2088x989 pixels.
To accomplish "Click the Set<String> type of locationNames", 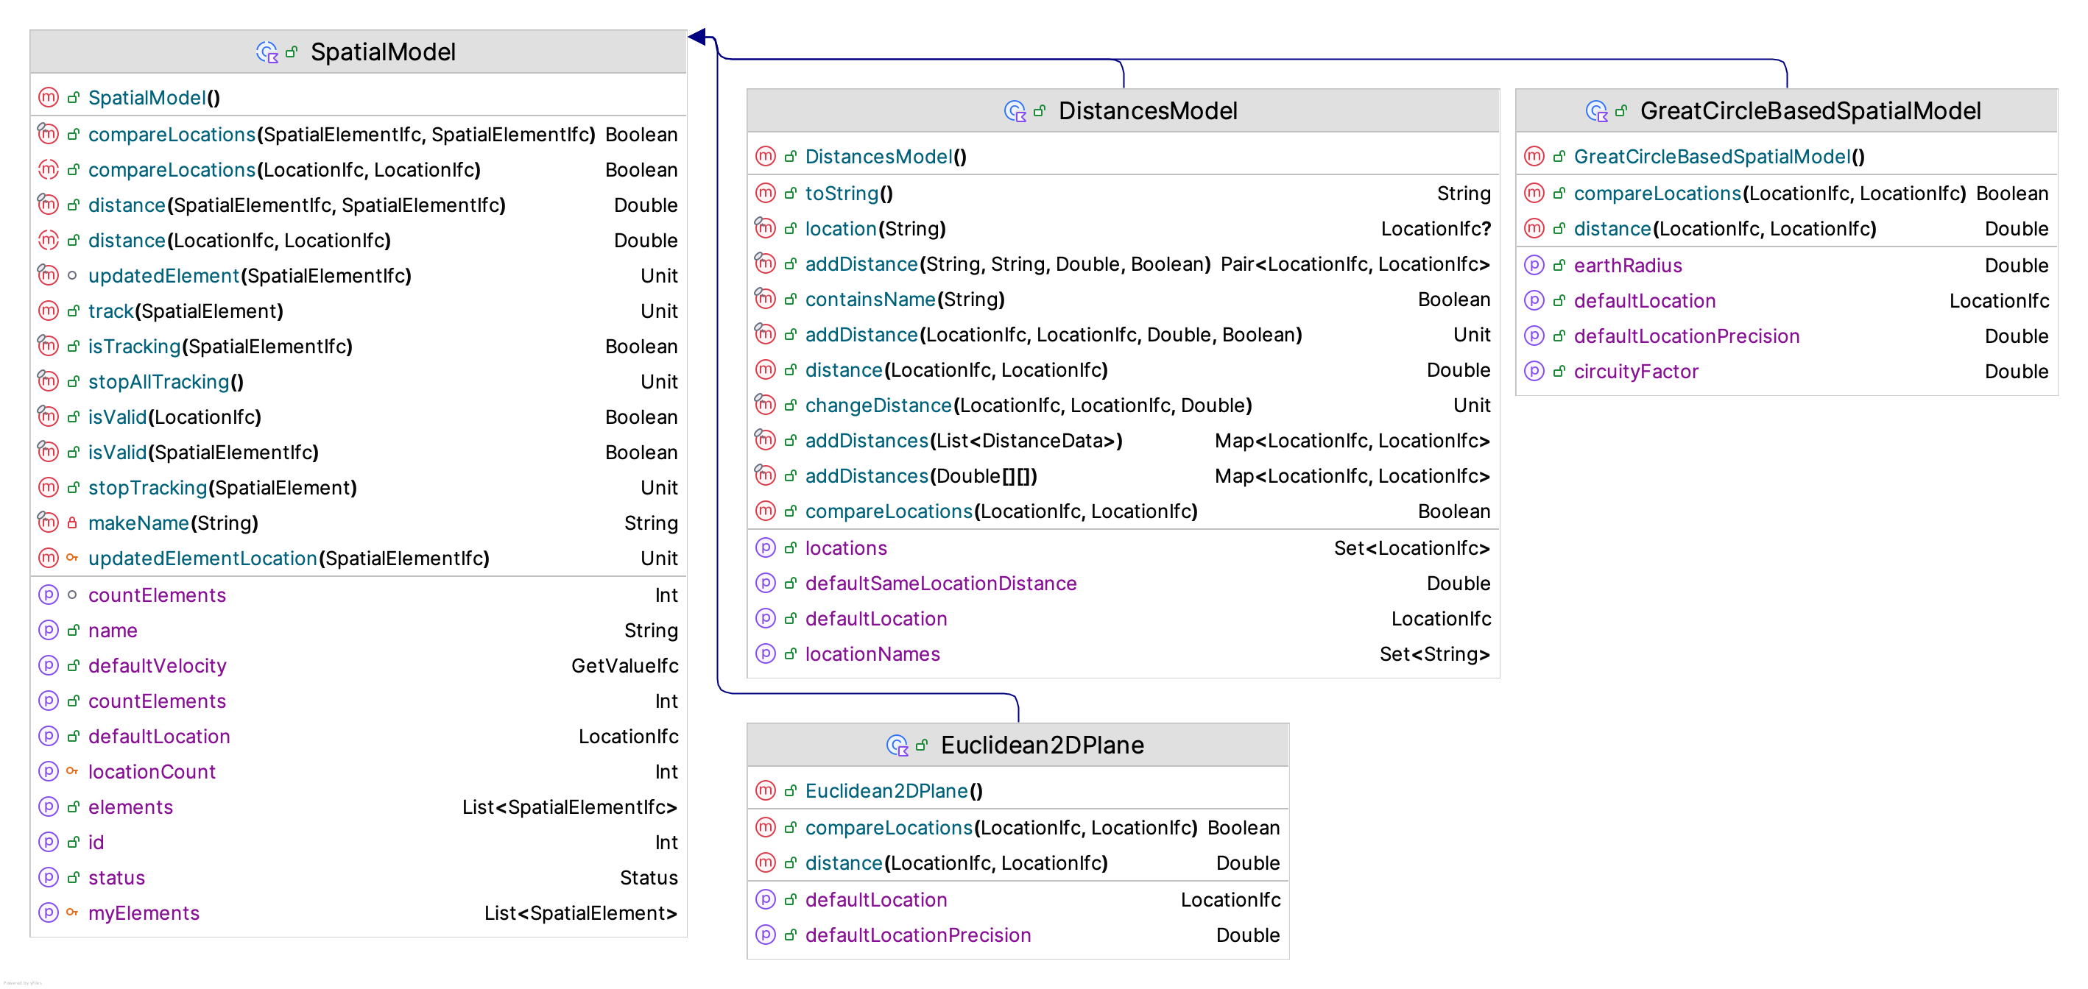I will pos(1435,654).
